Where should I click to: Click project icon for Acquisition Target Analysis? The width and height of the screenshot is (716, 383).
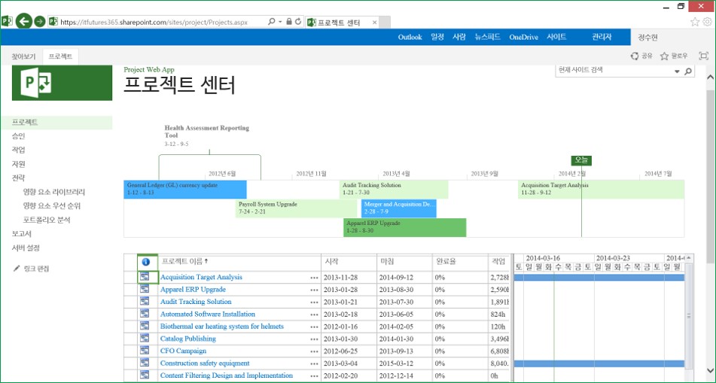tap(145, 277)
